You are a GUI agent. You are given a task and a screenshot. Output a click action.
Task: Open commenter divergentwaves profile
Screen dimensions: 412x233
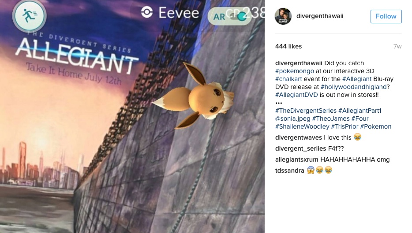pyautogui.click(x=299, y=137)
